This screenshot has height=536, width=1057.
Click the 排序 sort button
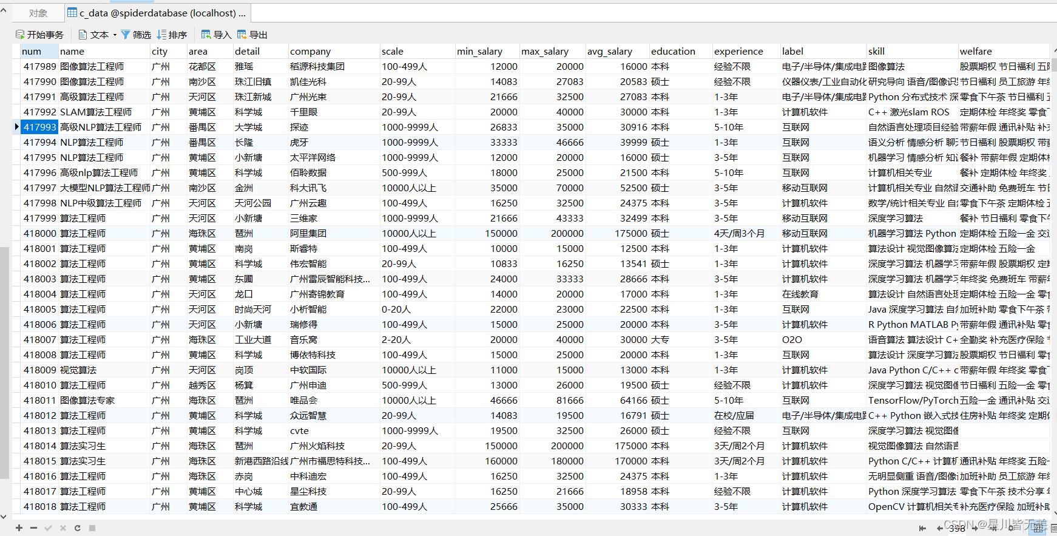click(x=172, y=35)
